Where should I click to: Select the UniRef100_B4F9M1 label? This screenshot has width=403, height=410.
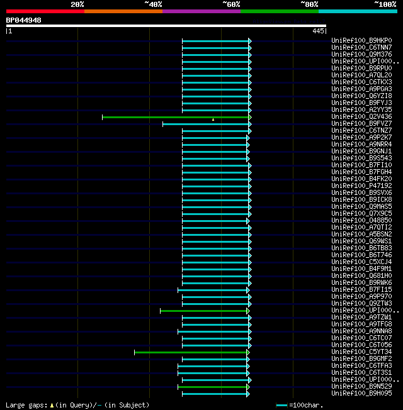pos(361,269)
